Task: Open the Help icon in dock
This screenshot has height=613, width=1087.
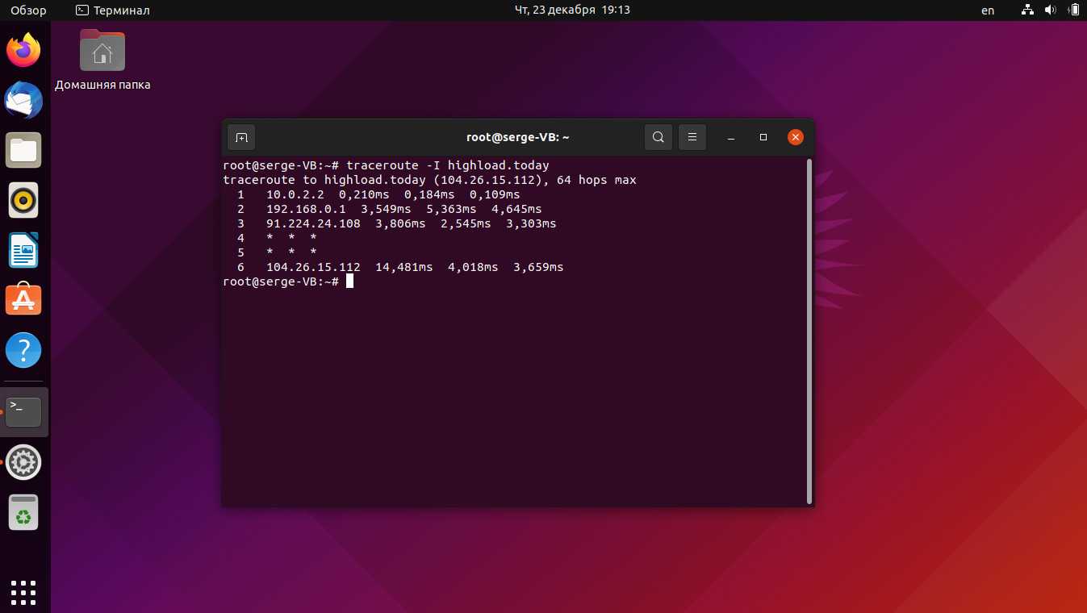Action: 24,351
